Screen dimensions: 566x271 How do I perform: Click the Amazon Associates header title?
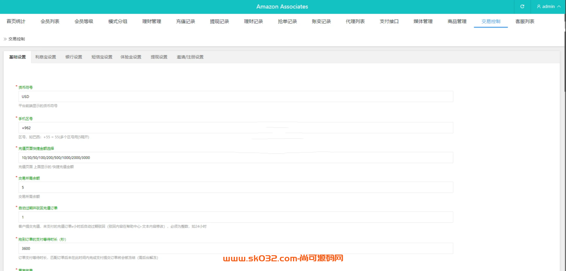tap(282, 6)
